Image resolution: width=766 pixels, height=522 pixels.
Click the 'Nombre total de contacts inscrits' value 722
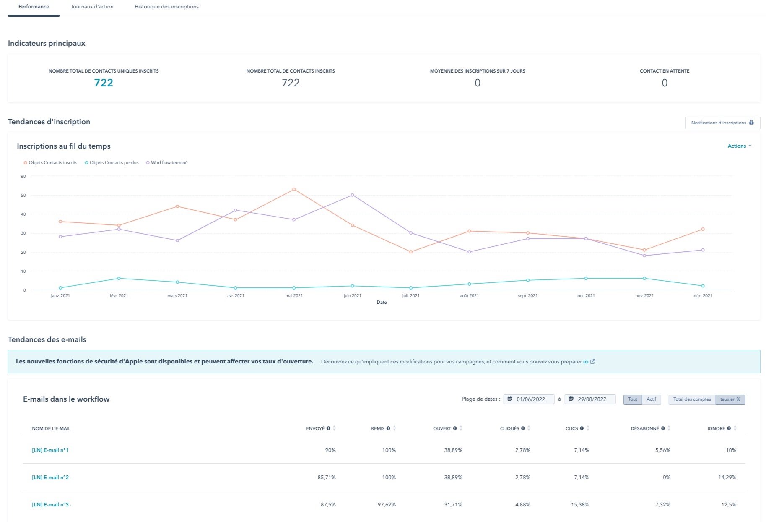(x=291, y=83)
